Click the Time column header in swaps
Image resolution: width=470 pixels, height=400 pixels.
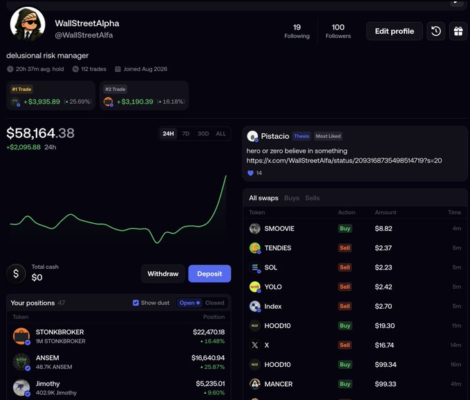pos(454,212)
